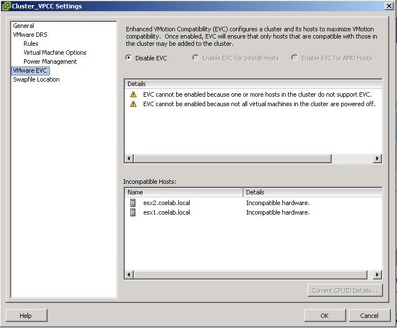Image resolution: width=397 pixels, height=328 pixels.
Task: Click the Help button
Action: point(26,316)
